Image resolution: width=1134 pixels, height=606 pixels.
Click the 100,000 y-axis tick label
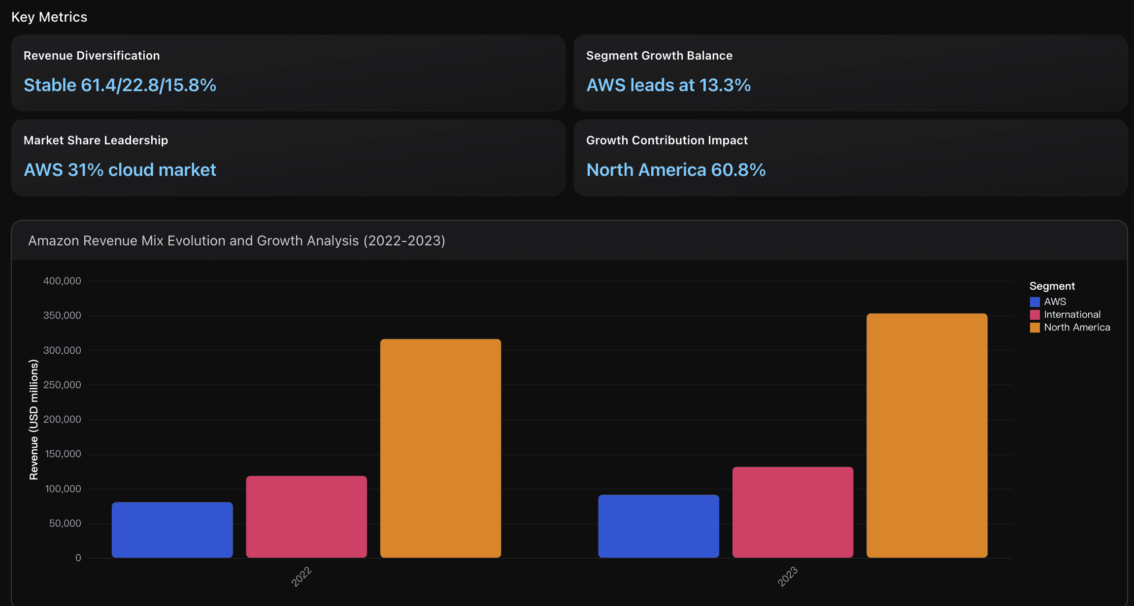63,489
